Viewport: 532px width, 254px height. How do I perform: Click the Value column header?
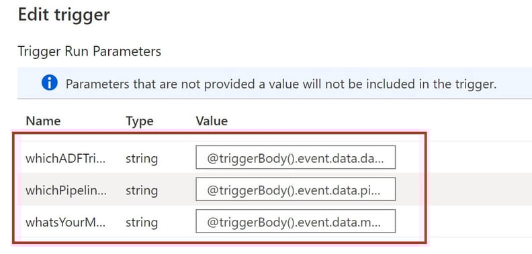click(x=212, y=121)
